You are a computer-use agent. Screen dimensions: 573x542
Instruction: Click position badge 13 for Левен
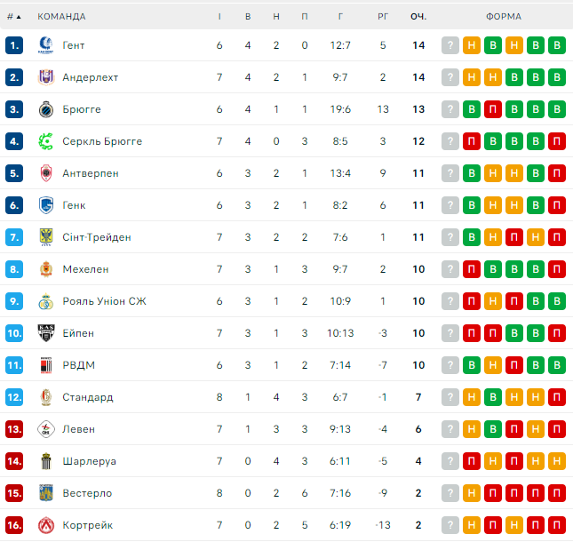coord(13,429)
